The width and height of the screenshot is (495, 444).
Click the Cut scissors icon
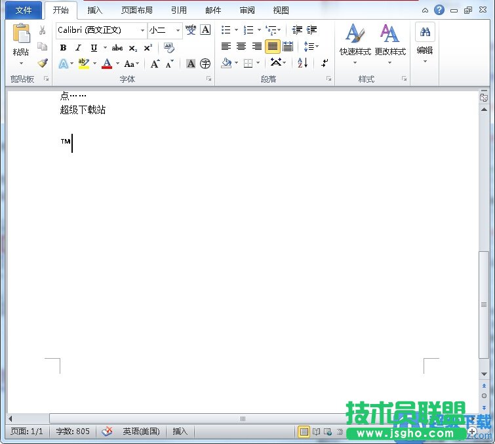[x=43, y=31]
